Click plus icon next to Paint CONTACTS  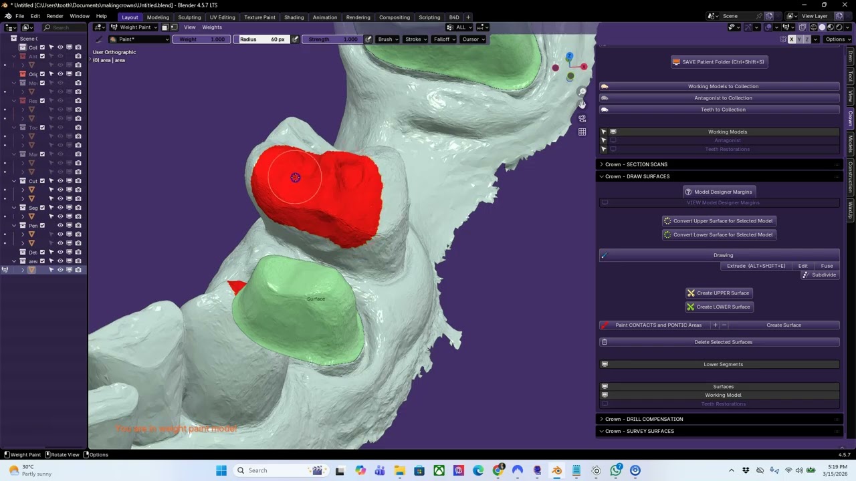pyautogui.click(x=715, y=325)
